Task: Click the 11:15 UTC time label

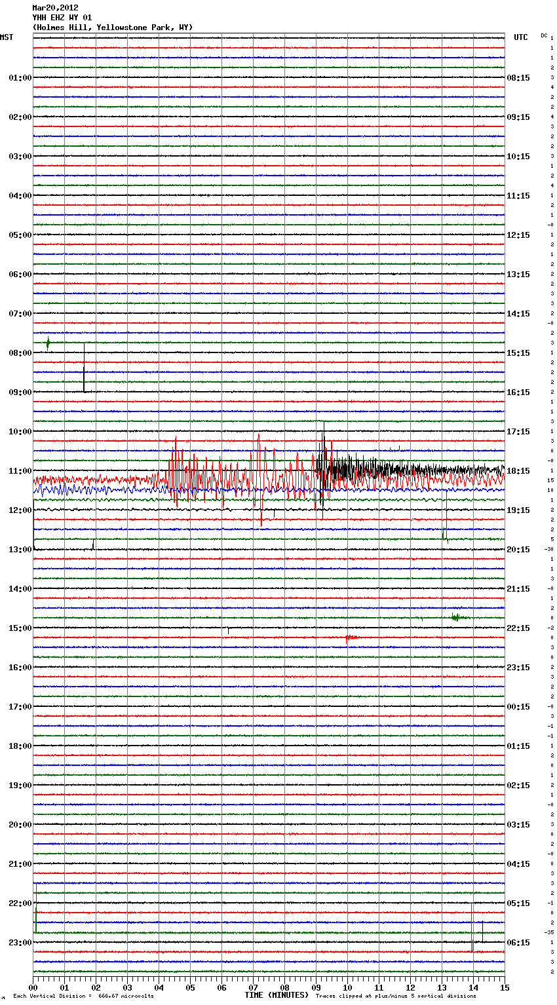Action: click(x=518, y=196)
